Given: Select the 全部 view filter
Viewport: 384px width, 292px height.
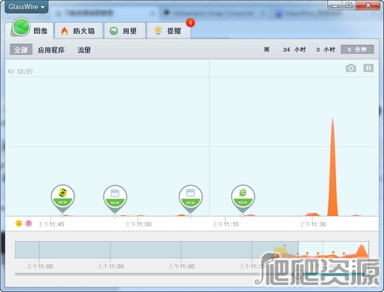Looking at the screenshot, I should [x=21, y=50].
